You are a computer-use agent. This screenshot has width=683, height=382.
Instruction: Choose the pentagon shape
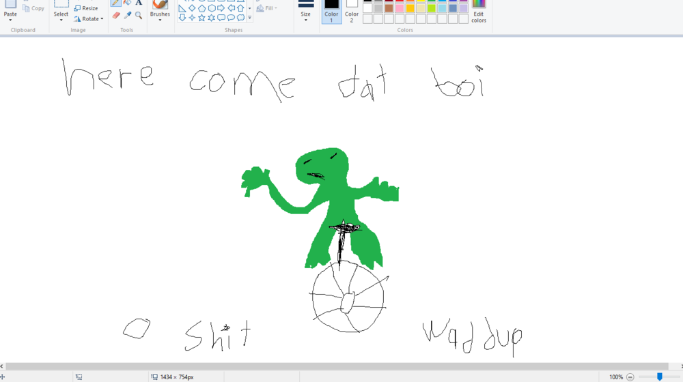[x=201, y=8]
